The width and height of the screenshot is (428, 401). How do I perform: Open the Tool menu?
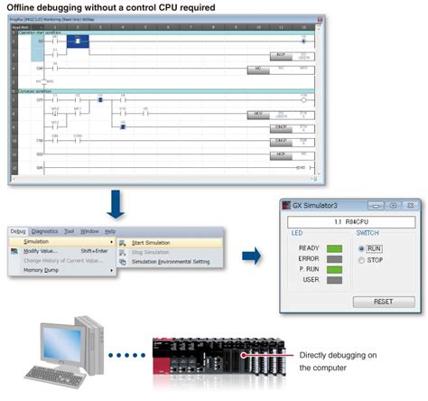click(x=69, y=231)
